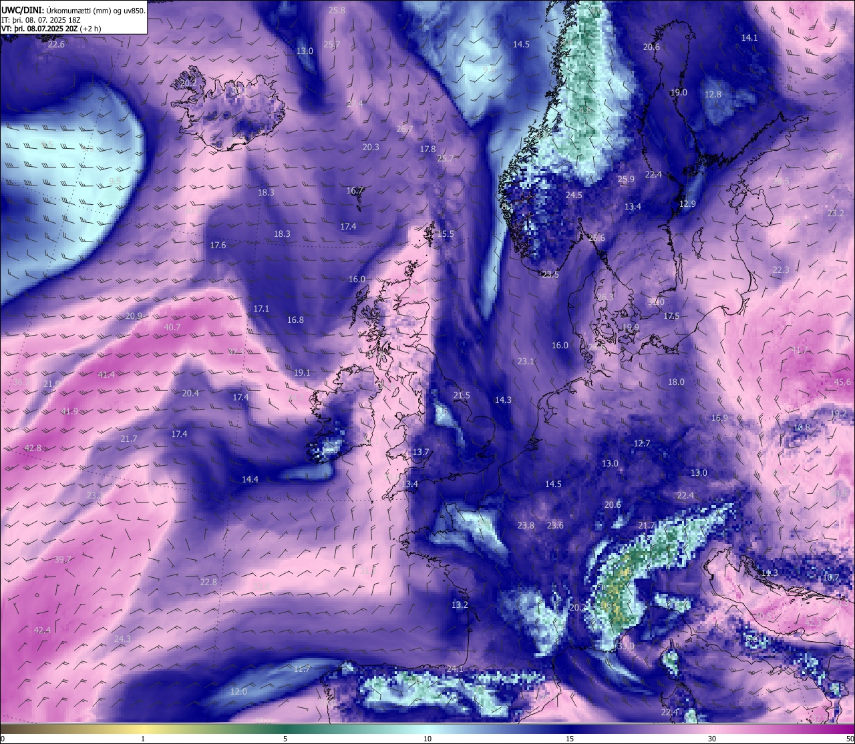
Task: Click the 14.1 value in upper right
Action: (x=750, y=38)
